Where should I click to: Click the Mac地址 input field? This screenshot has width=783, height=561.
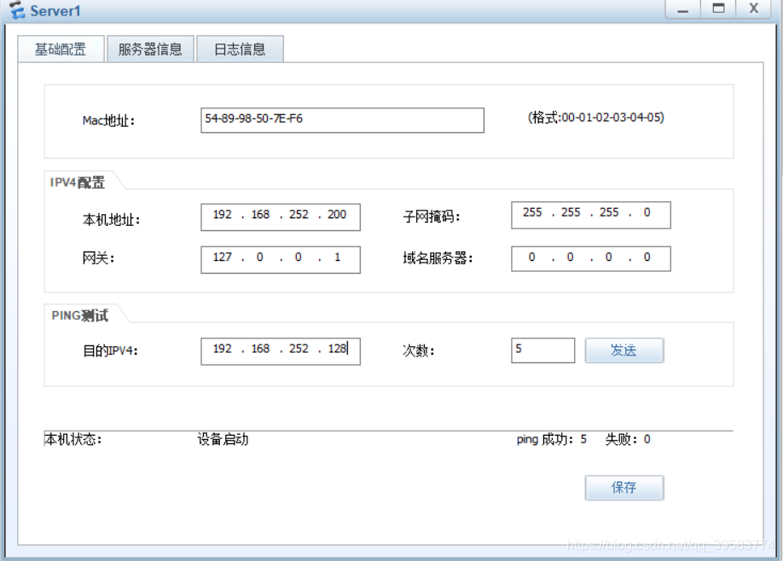pyautogui.click(x=342, y=120)
